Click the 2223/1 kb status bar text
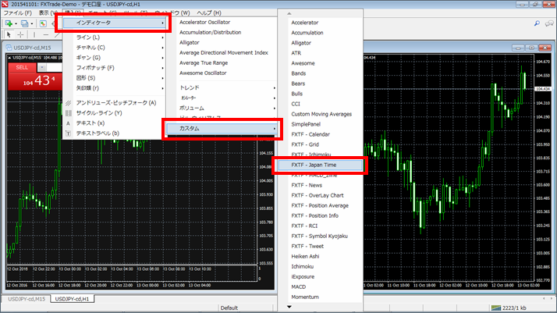 [x=514, y=308]
